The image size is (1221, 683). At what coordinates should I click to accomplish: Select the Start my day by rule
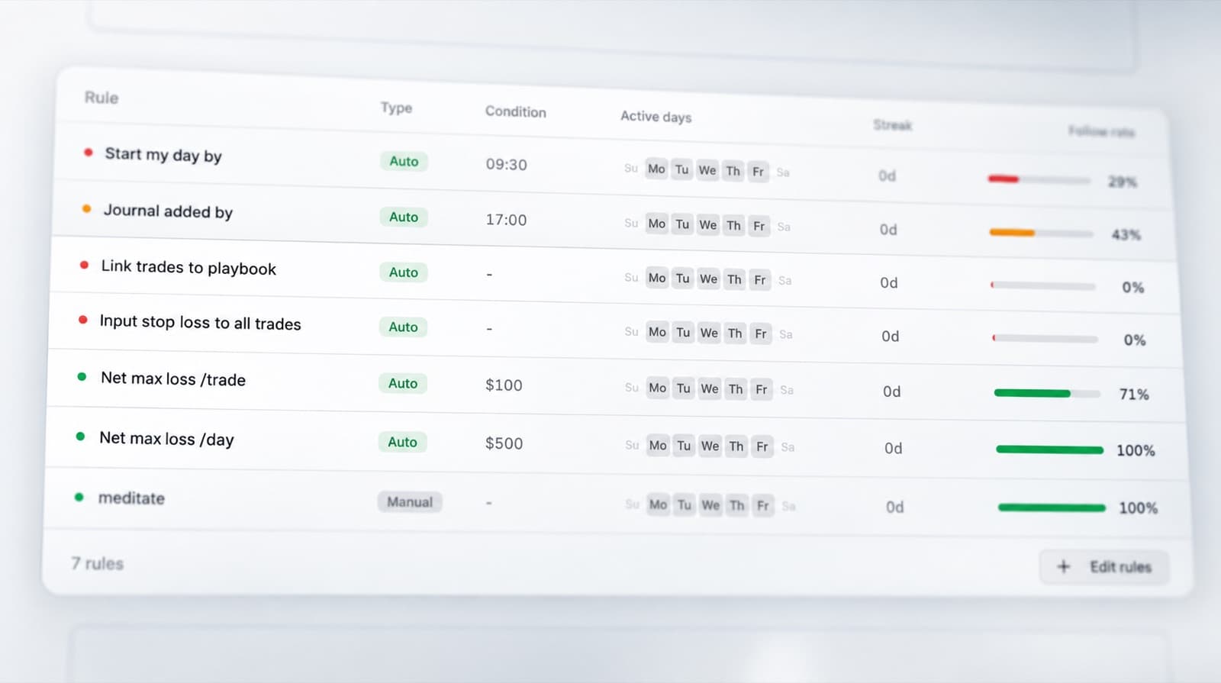click(x=163, y=155)
